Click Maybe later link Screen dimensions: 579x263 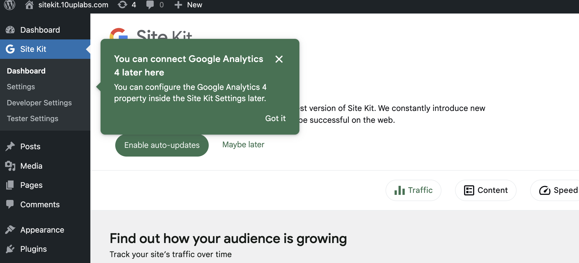coord(243,144)
